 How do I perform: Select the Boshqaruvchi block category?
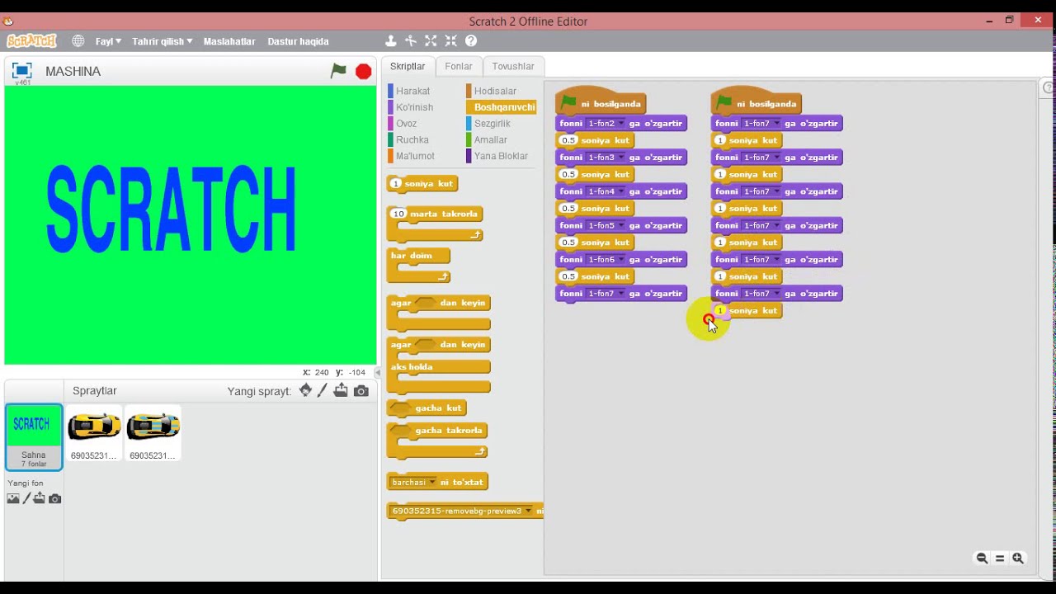[502, 107]
